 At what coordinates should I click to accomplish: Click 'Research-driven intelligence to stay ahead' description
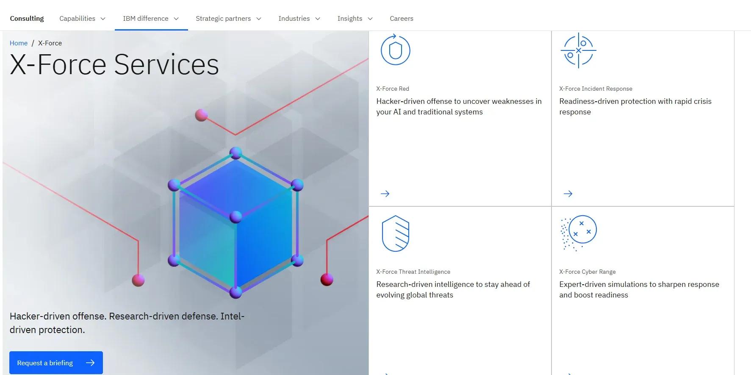tap(453, 289)
